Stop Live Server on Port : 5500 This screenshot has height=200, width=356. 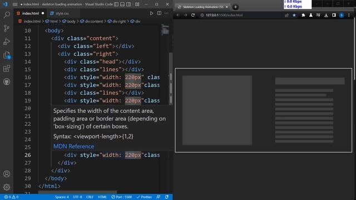121,197
